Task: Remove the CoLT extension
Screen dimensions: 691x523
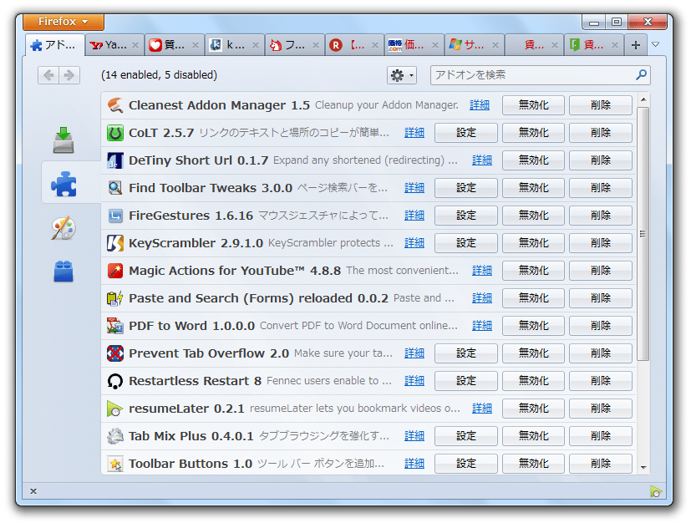Action: pyautogui.click(x=601, y=133)
